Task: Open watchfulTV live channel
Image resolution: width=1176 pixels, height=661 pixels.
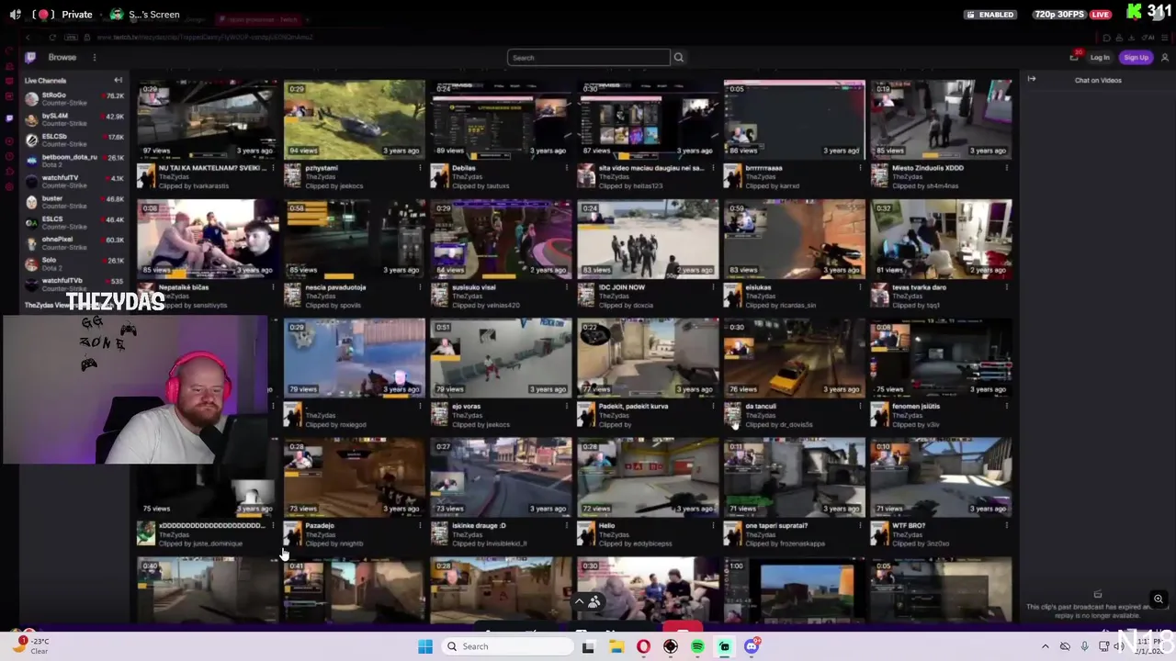Action: point(73,181)
